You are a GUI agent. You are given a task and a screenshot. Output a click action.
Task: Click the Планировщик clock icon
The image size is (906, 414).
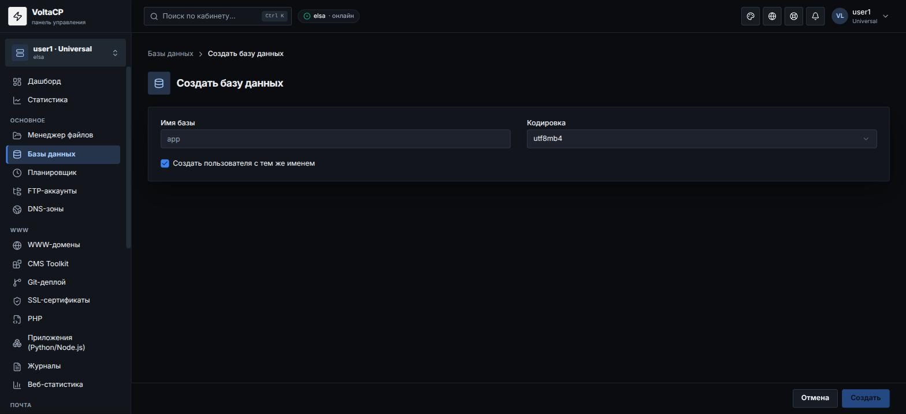[17, 173]
